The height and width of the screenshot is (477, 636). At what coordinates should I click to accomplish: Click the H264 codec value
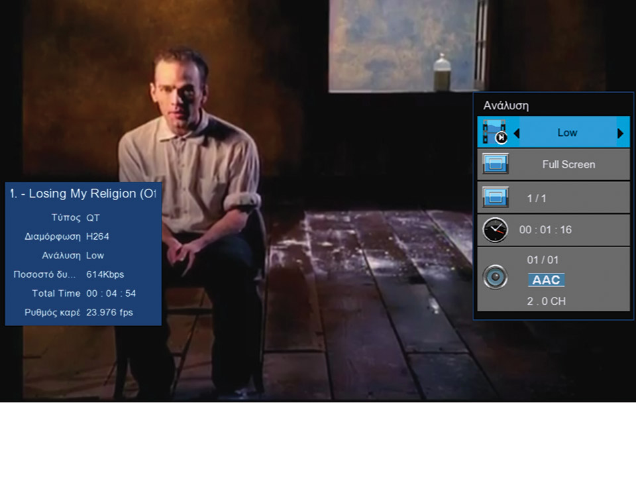coord(97,237)
